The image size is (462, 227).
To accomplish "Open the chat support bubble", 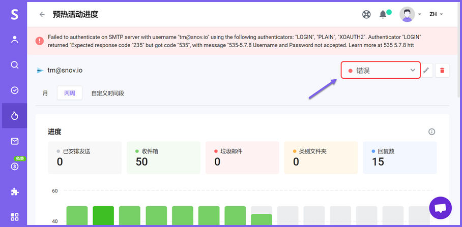I will 441,208.
